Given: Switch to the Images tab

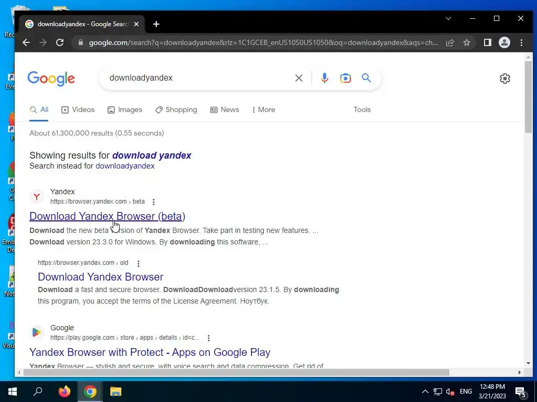Looking at the screenshot, I should 125,110.
